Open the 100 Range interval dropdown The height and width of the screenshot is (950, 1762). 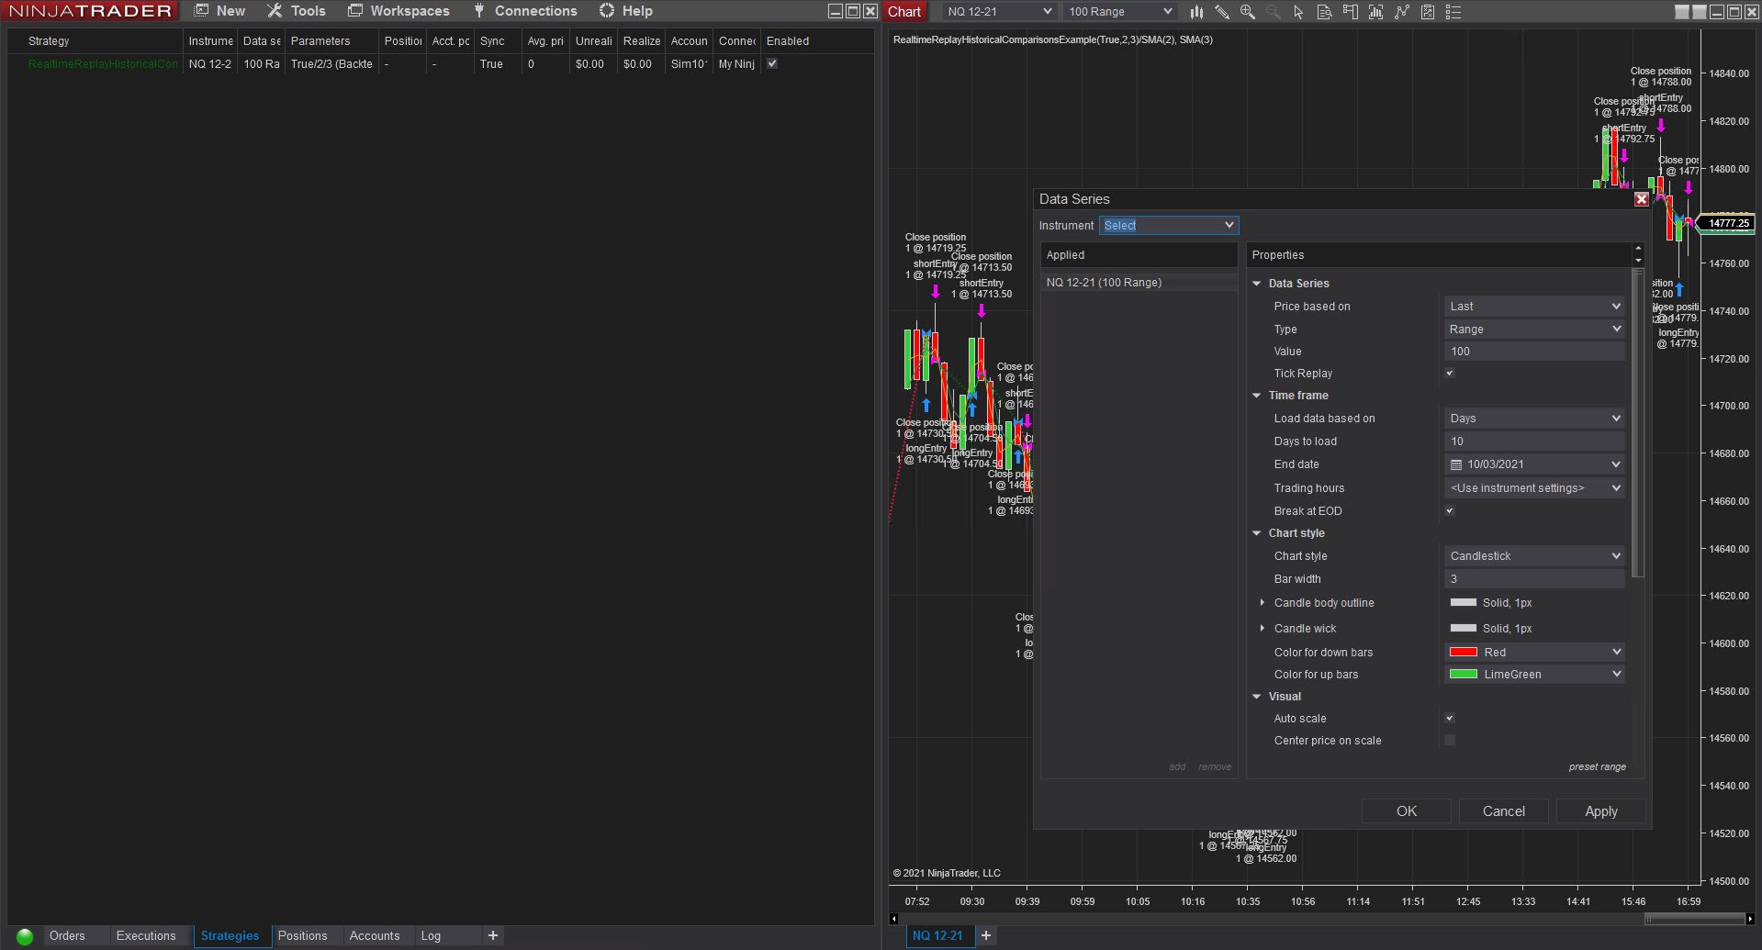[1119, 12]
